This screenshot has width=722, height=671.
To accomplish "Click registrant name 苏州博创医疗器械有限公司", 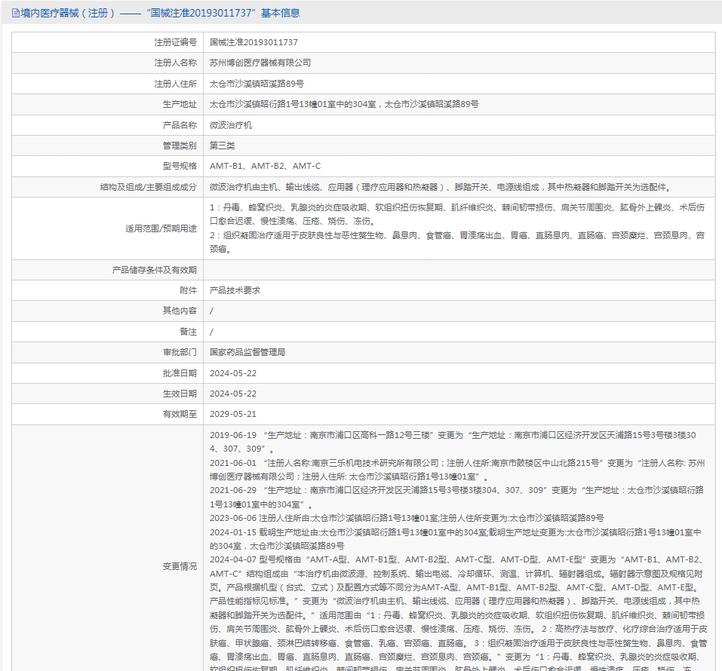I will [x=260, y=63].
